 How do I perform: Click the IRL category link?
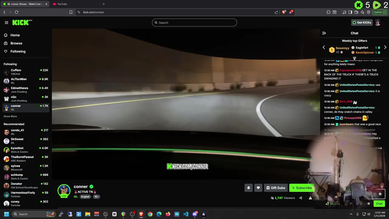pos(76,197)
